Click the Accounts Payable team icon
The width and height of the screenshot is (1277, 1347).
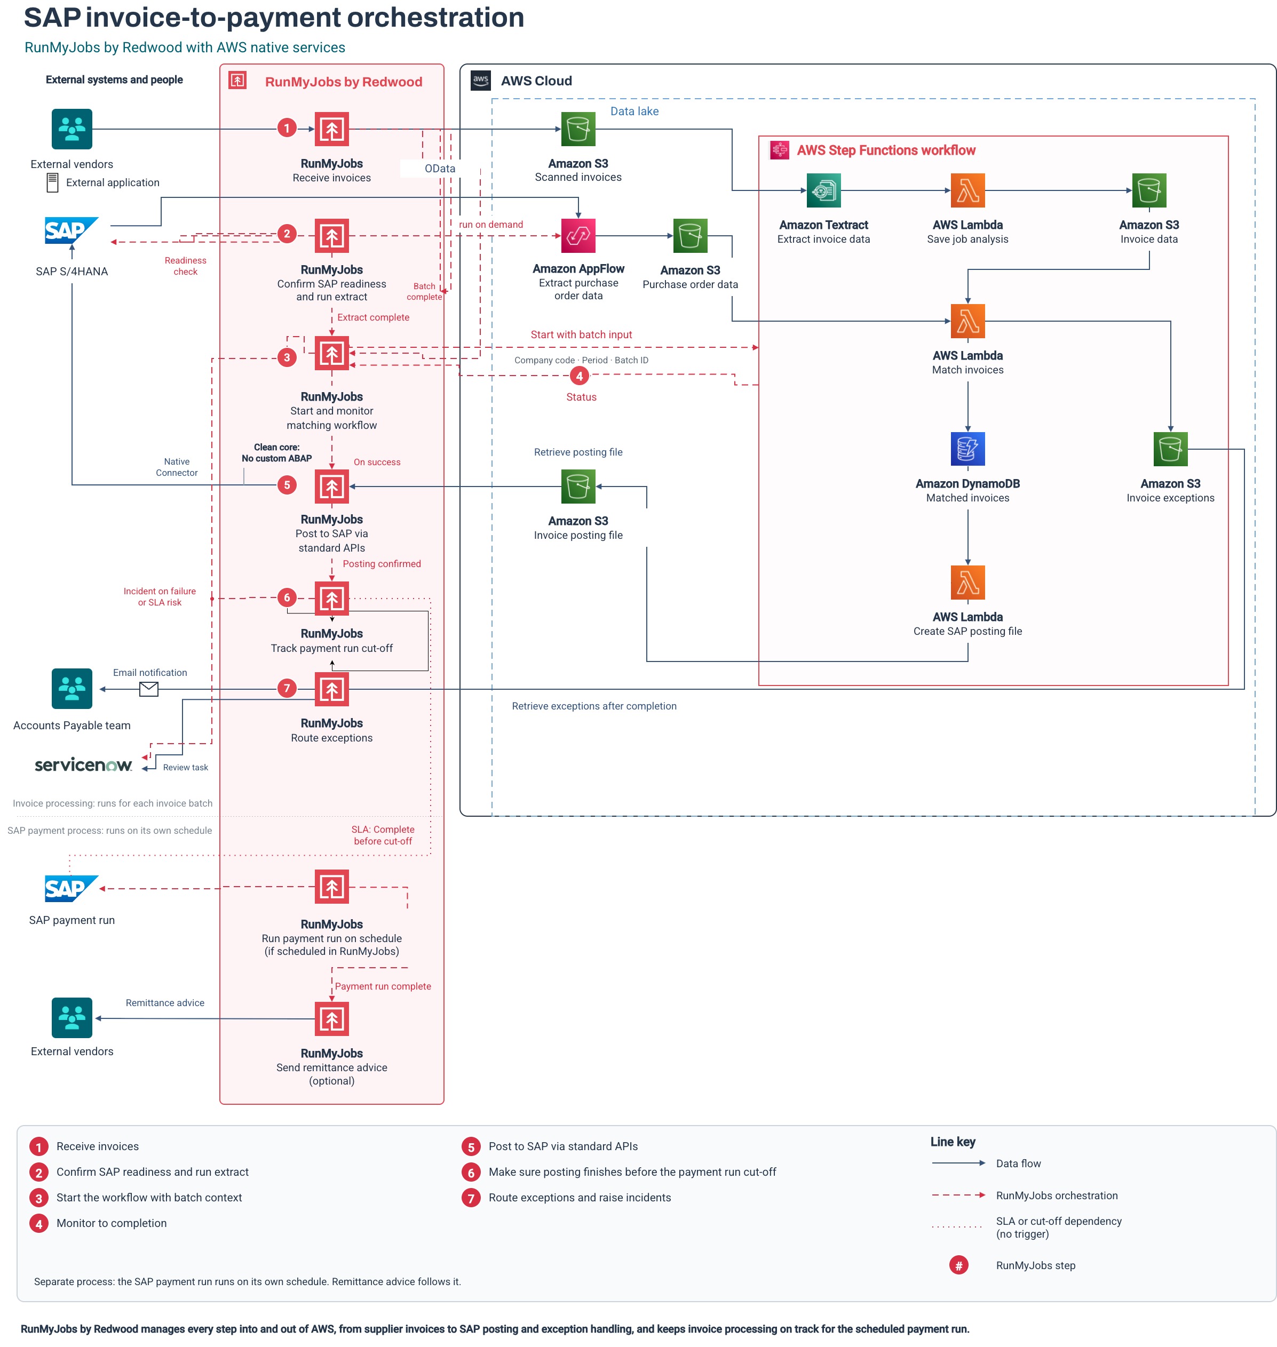click(72, 689)
